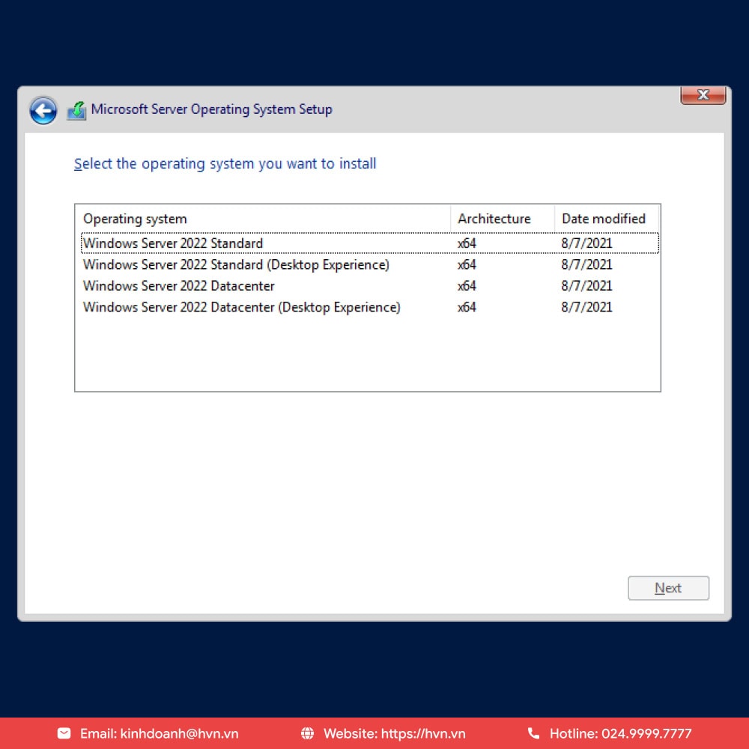The image size is (749, 749).
Task: Click the Next button
Action: point(668,587)
